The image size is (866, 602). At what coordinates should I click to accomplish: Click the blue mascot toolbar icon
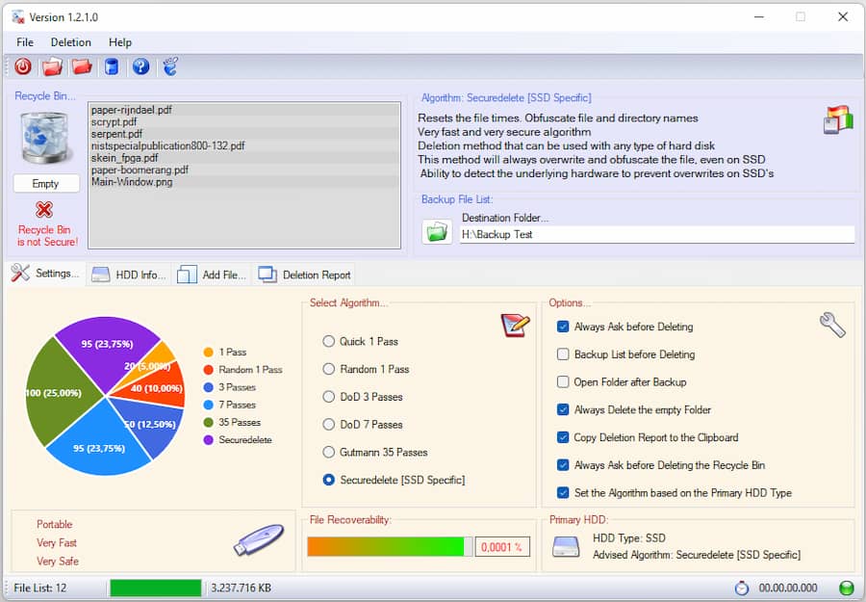tap(170, 66)
